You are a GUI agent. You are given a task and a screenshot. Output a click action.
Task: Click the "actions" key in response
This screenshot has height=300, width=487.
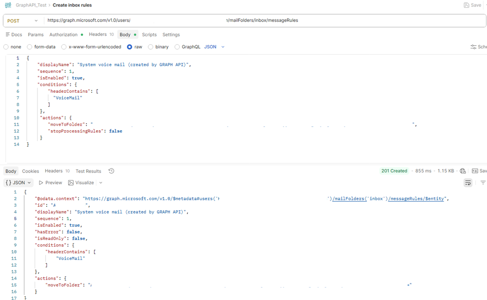[x=47, y=279]
